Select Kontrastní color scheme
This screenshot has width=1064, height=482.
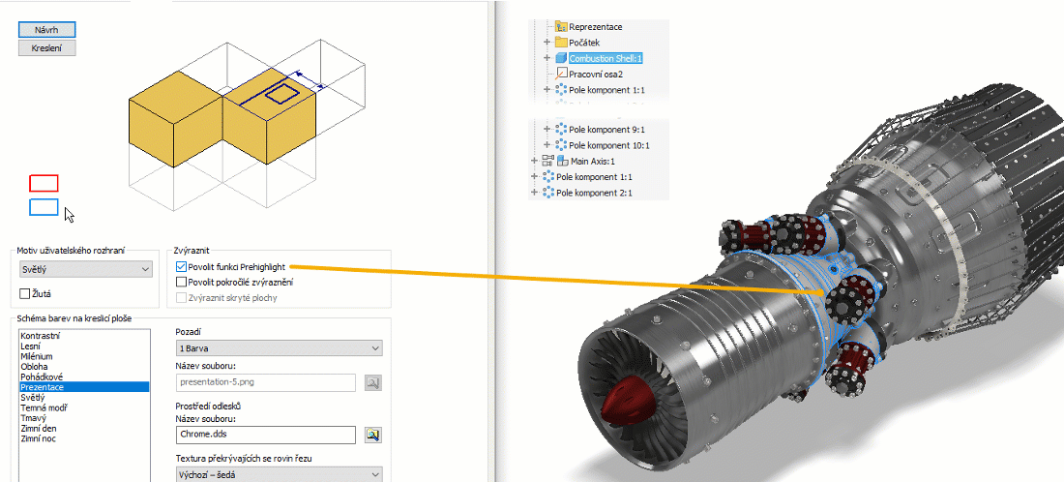click(x=84, y=335)
